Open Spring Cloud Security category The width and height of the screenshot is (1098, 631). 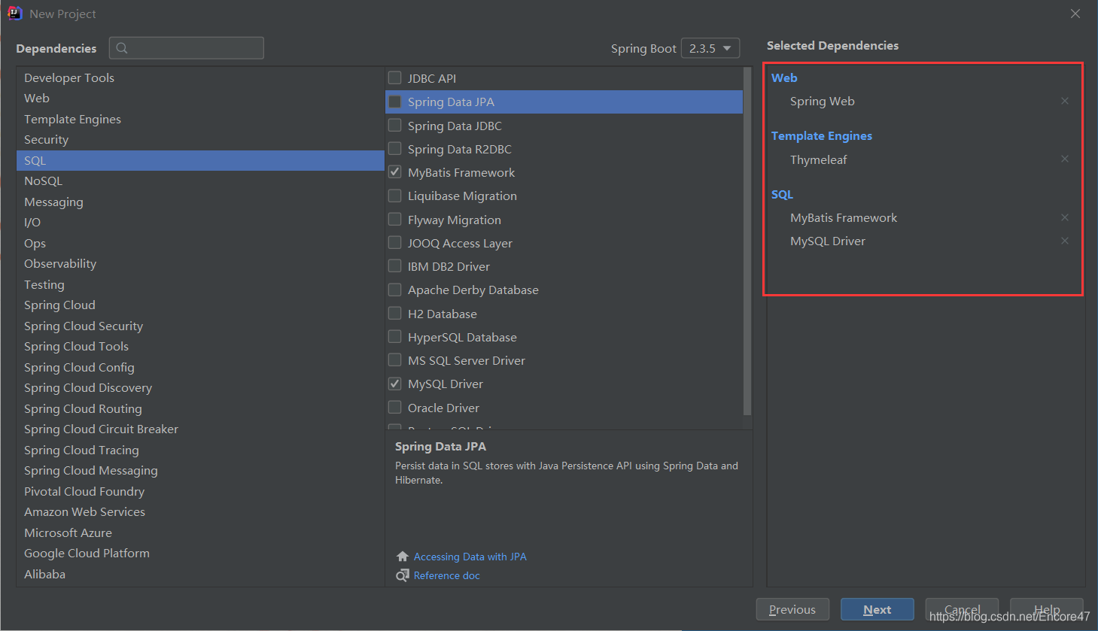(x=200, y=326)
